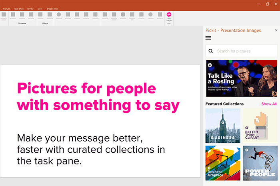The height and width of the screenshot is (186, 280).
Task: Open the Review tab
Action: [30, 9]
